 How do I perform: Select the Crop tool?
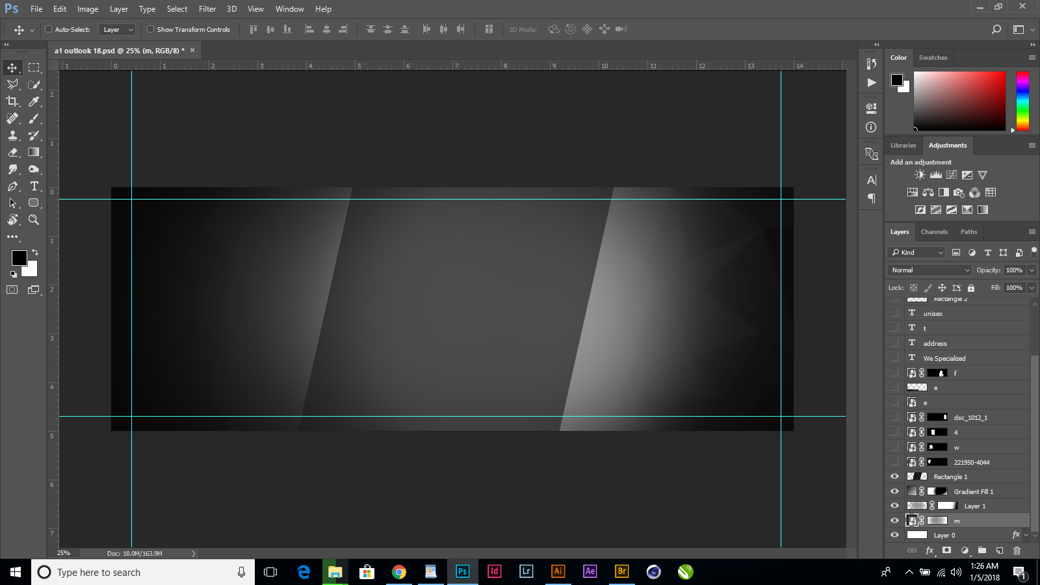(x=12, y=101)
